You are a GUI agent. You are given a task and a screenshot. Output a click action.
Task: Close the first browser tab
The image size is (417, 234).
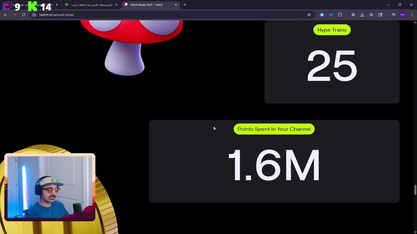[57, 5]
